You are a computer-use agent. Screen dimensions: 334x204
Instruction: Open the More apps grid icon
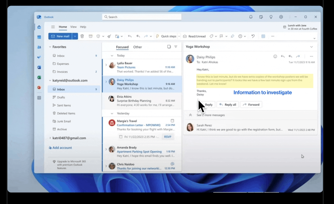[39, 98]
